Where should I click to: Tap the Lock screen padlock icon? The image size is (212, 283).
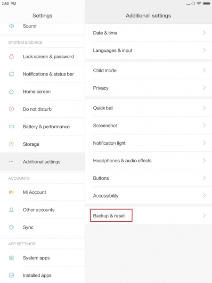tap(11, 57)
